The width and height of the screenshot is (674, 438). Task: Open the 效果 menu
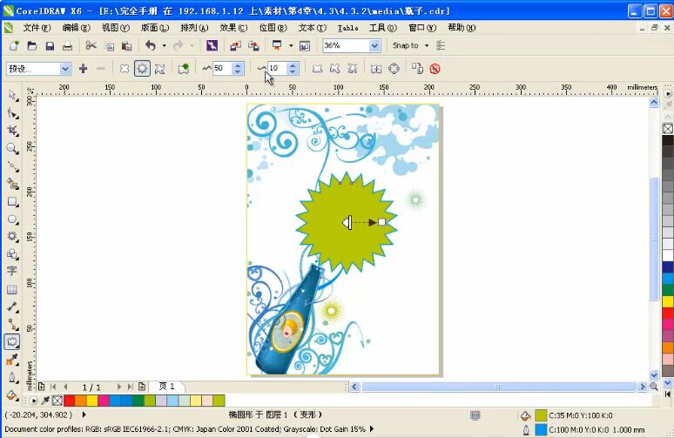(233, 28)
